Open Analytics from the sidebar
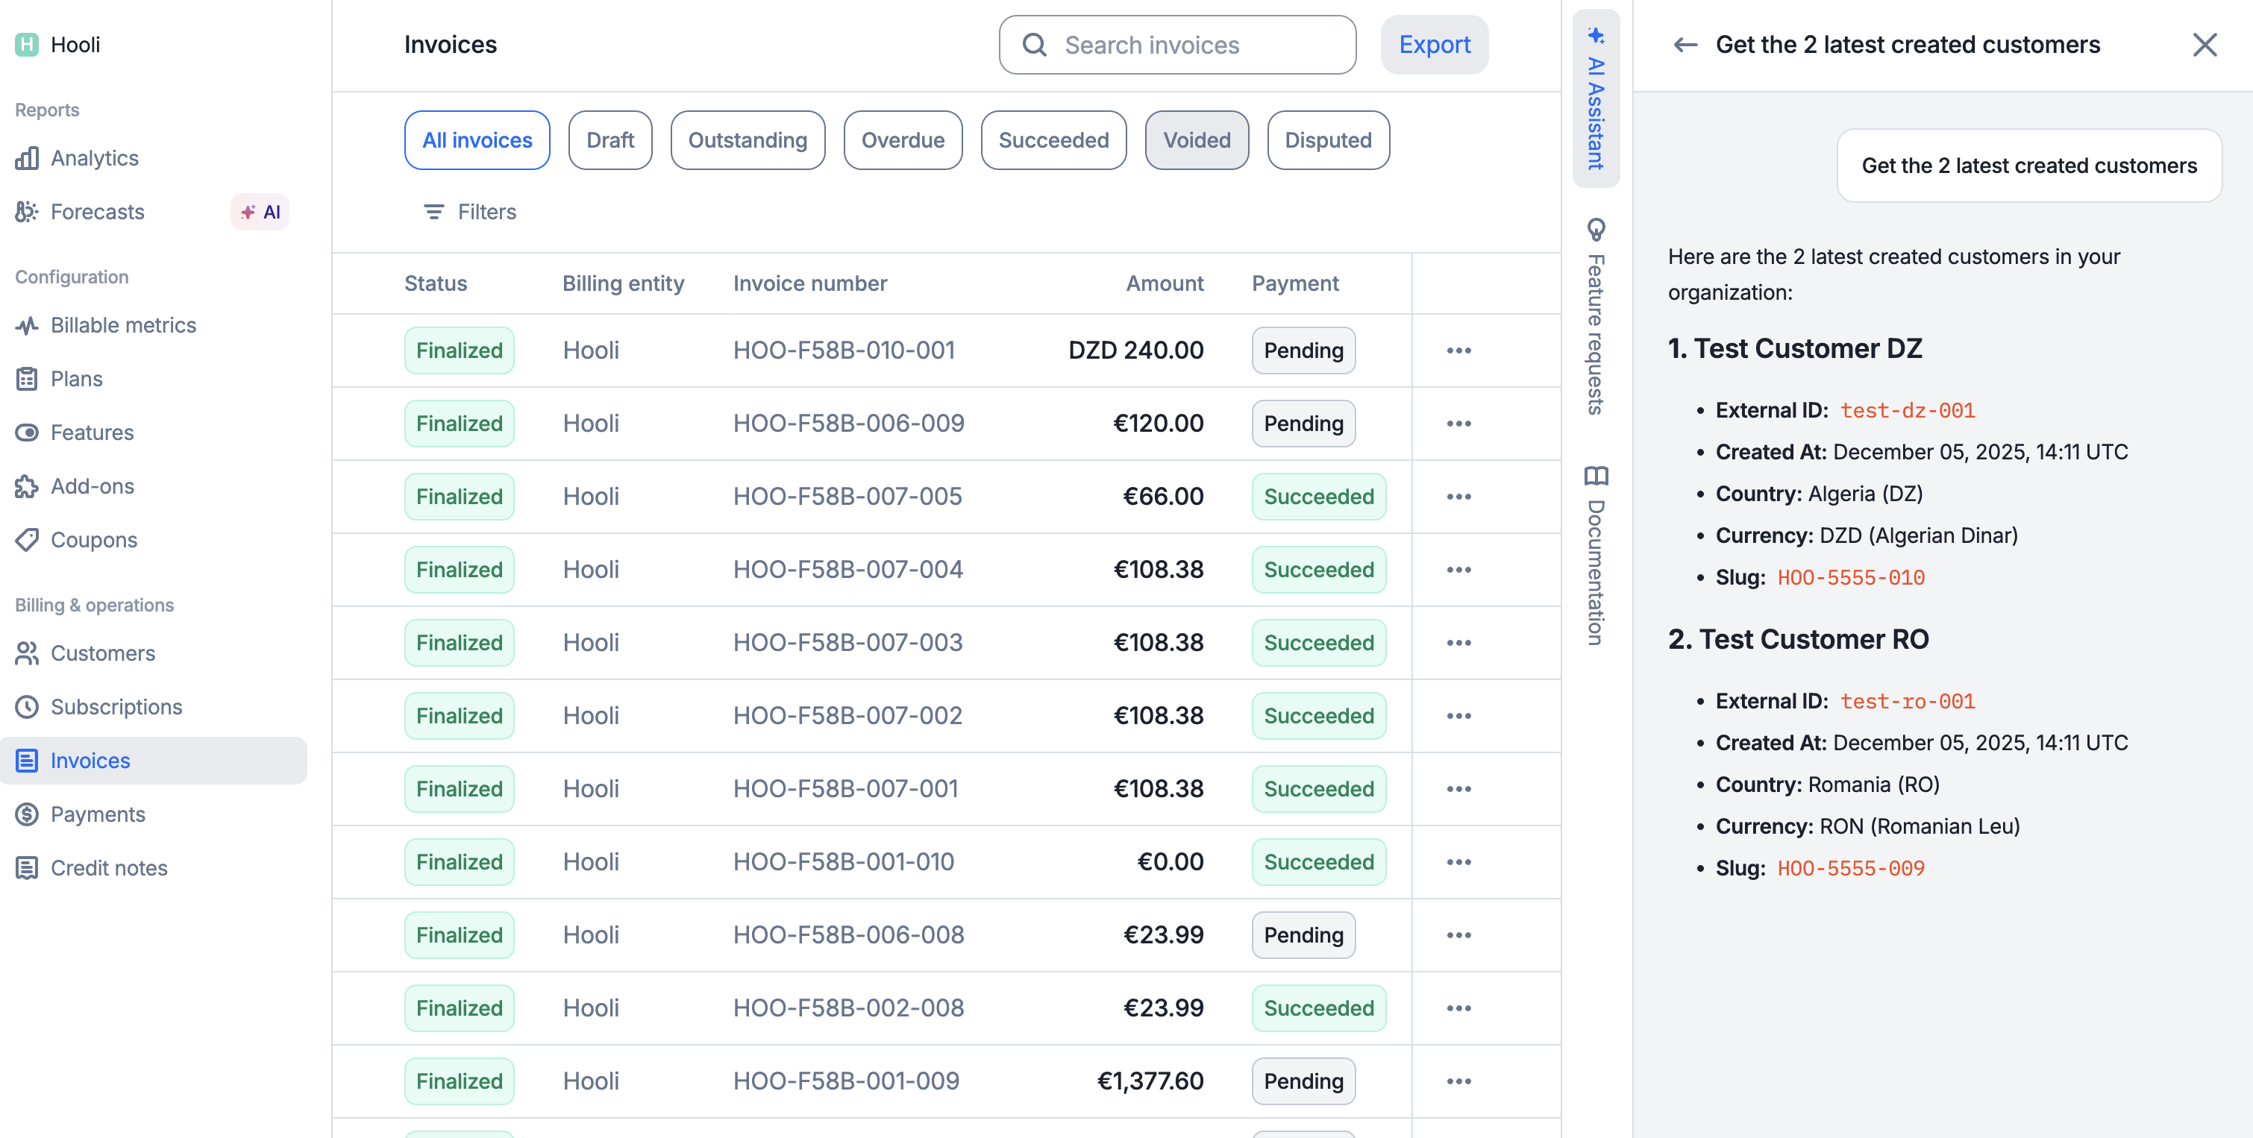 pyautogui.click(x=95, y=158)
